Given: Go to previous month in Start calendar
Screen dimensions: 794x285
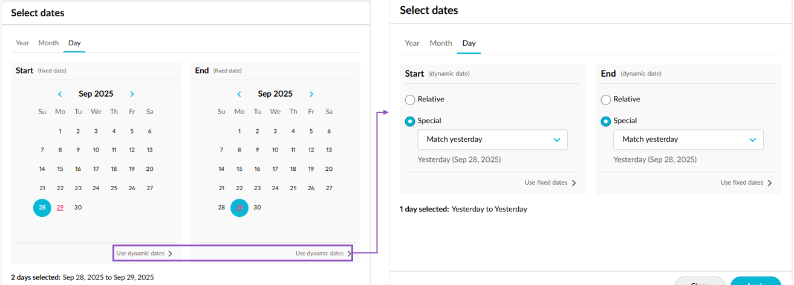Looking at the screenshot, I should click(x=60, y=94).
